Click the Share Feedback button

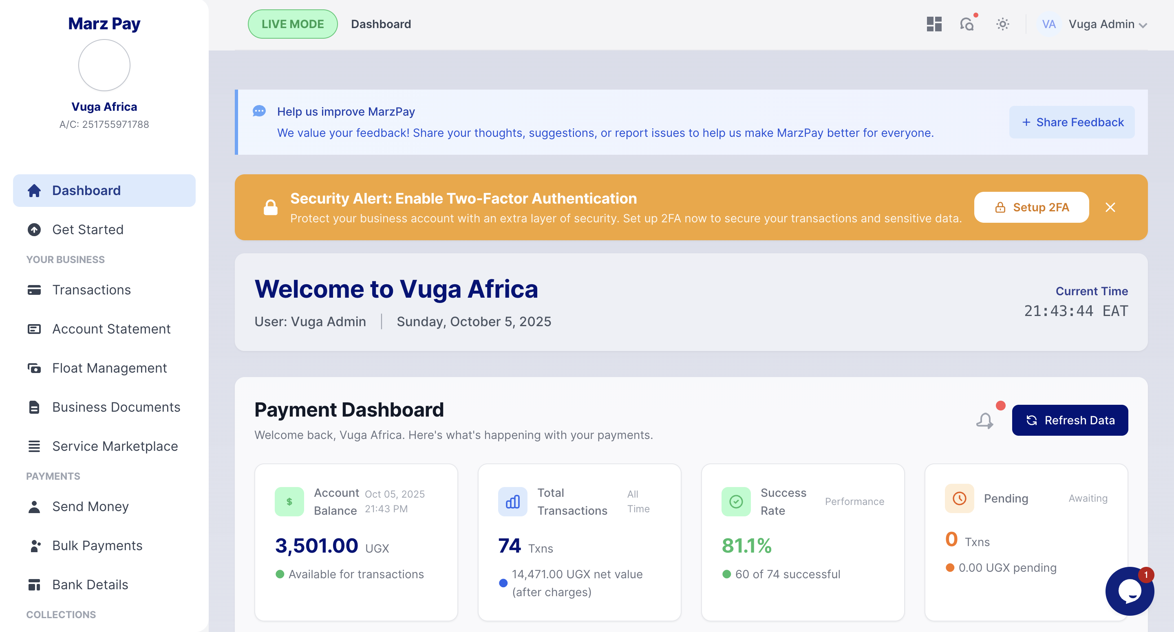[1072, 122]
